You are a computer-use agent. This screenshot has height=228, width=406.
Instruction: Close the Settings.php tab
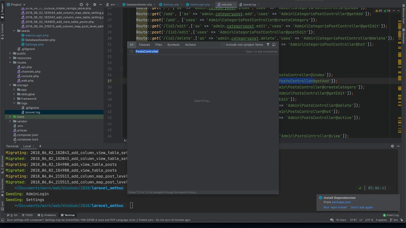(x=181, y=4)
